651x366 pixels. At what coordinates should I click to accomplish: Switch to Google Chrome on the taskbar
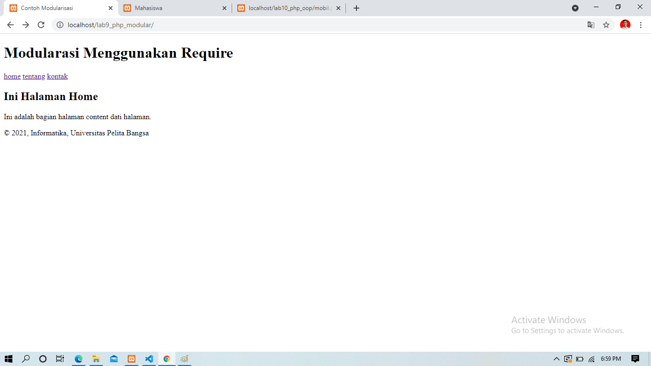coord(167,359)
